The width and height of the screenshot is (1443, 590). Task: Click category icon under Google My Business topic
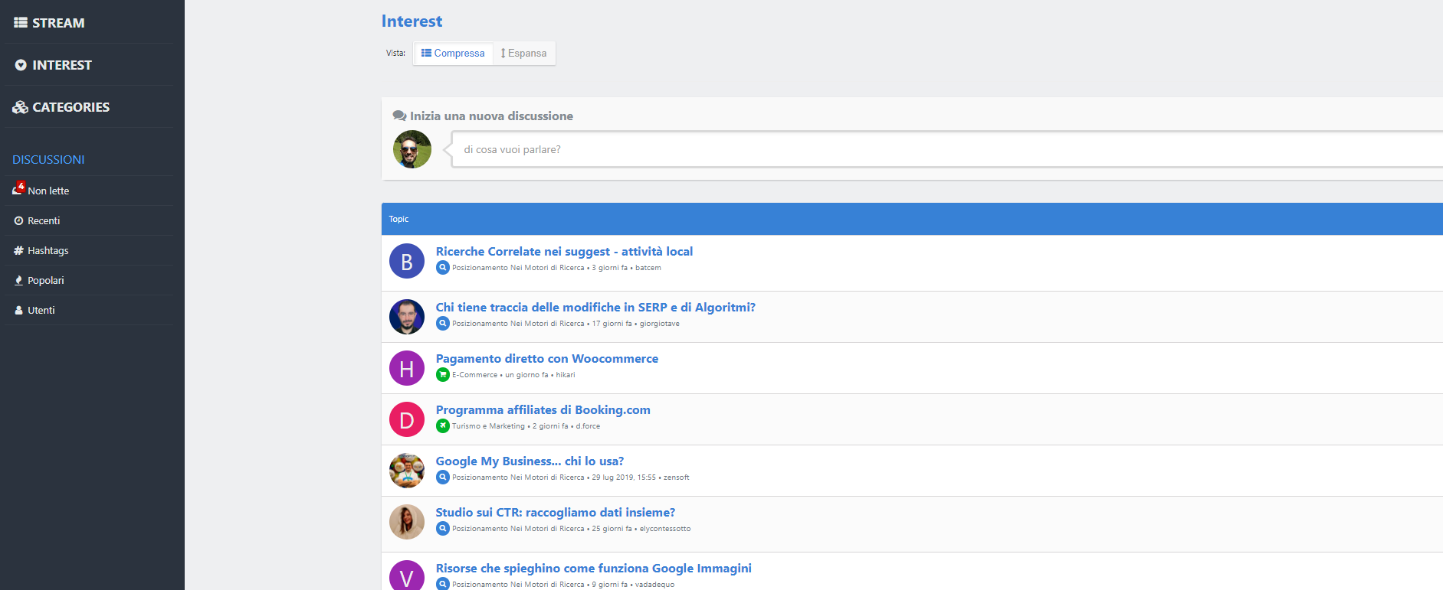[x=443, y=478]
